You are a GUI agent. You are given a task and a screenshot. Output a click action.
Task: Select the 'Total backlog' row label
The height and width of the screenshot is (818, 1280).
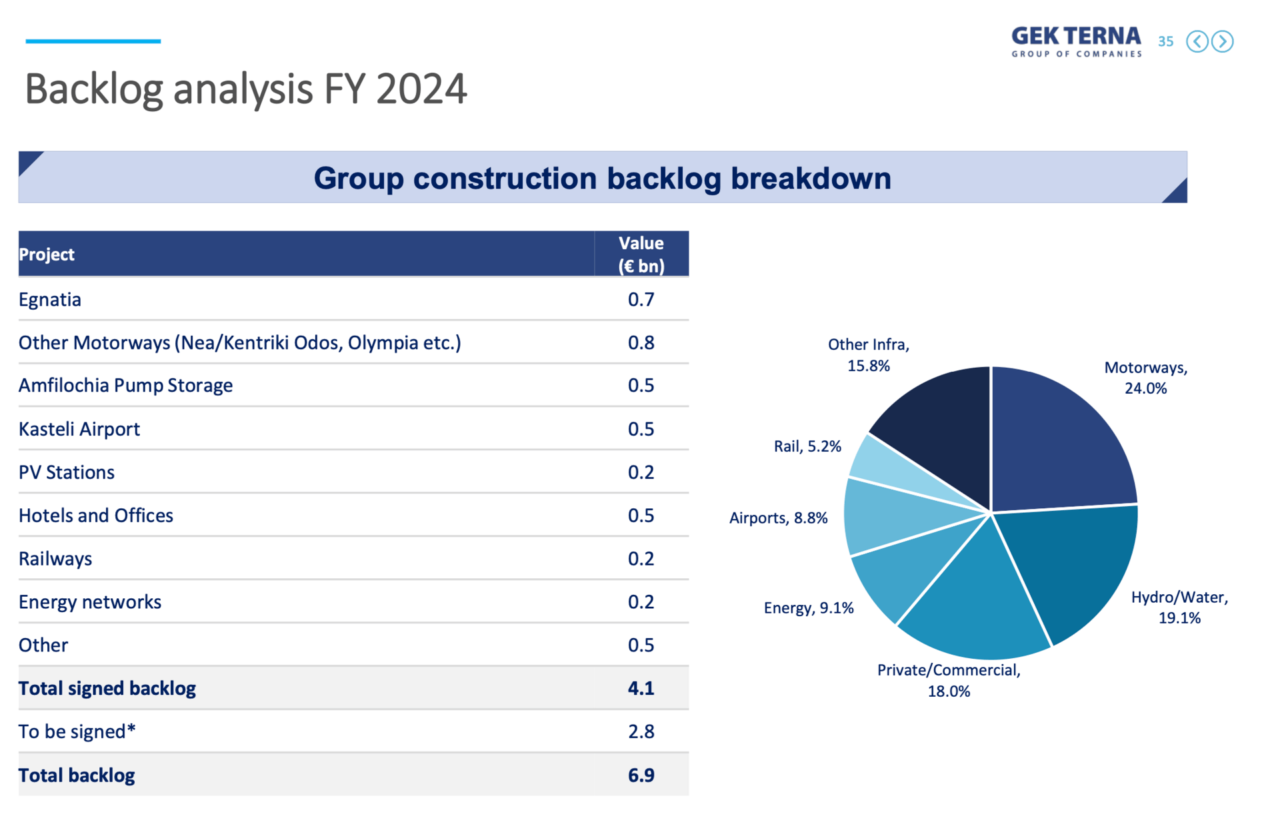[77, 775]
